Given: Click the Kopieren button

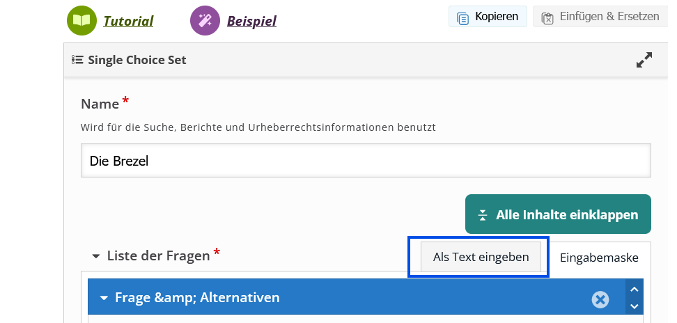Looking at the screenshot, I should pos(488,17).
